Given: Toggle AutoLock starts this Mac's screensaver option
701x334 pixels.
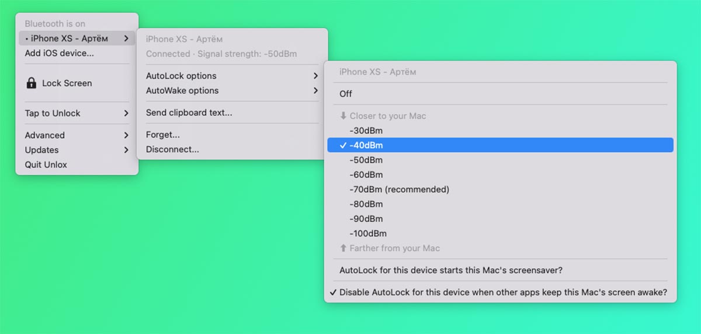Looking at the screenshot, I should pyautogui.click(x=501, y=270).
